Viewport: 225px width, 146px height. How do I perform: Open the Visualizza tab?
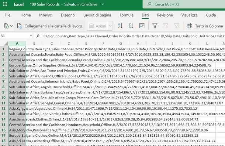[190, 15]
